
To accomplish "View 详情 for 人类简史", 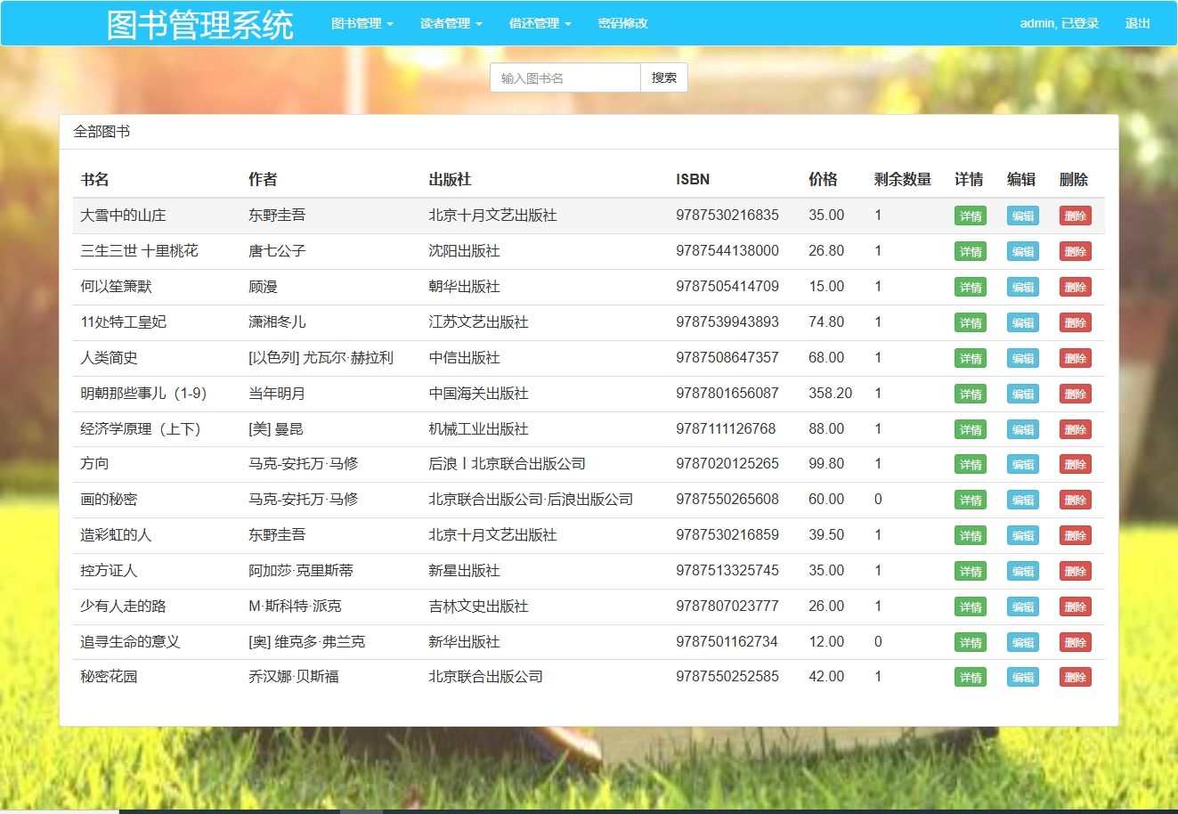I will 970,358.
